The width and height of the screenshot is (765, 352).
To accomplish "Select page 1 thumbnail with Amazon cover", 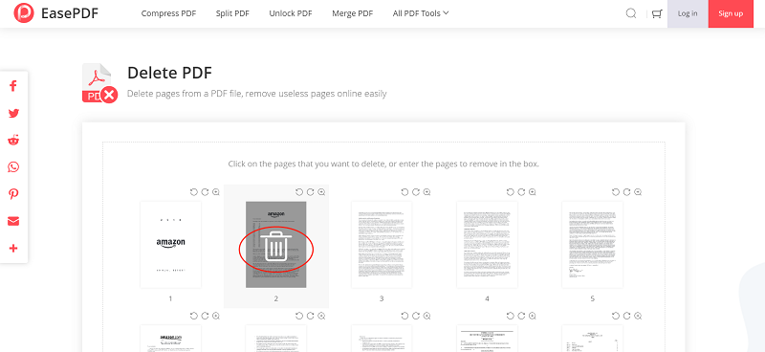I will [x=171, y=245].
